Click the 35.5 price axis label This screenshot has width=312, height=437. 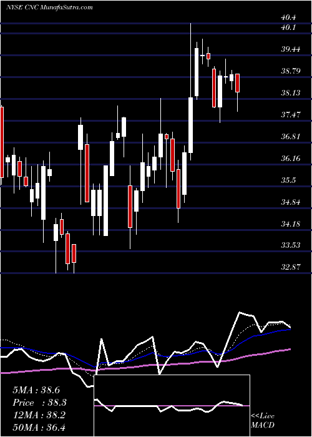pos(288,180)
